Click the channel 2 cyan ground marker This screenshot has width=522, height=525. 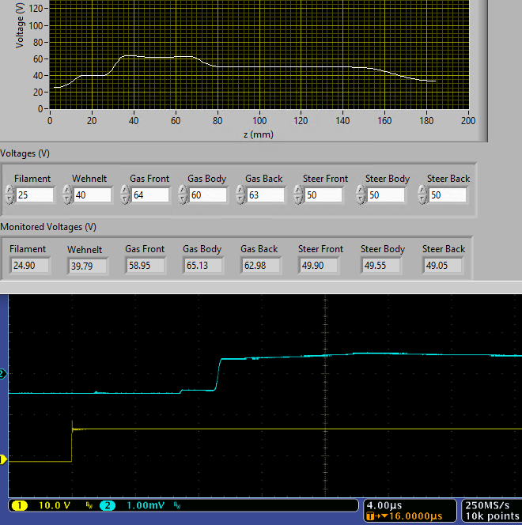(x=3, y=373)
